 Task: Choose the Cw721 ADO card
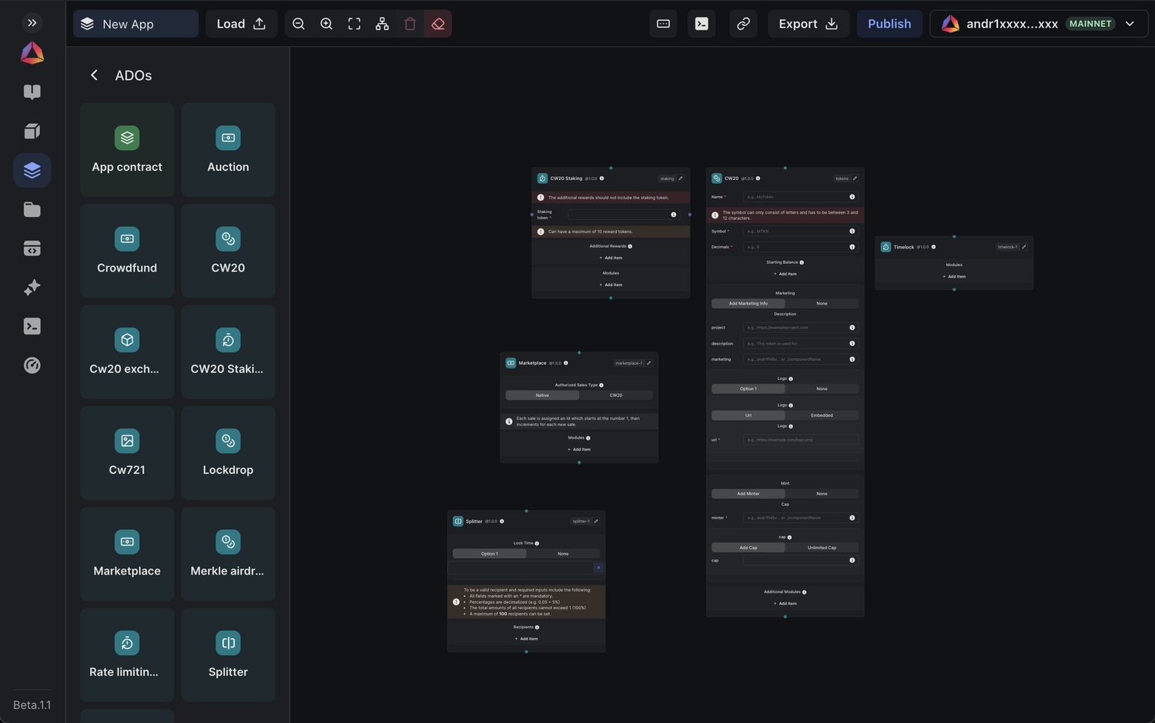127,453
